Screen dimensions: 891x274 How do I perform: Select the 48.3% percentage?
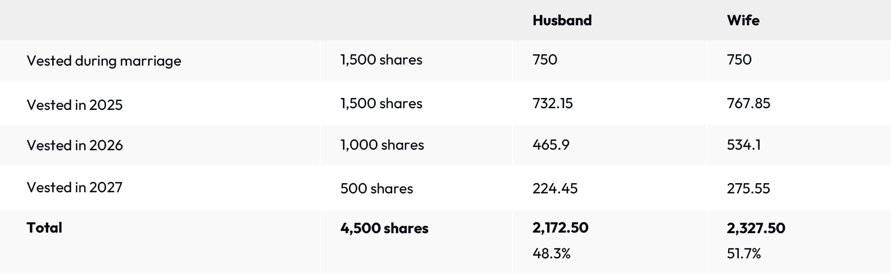(551, 254)
